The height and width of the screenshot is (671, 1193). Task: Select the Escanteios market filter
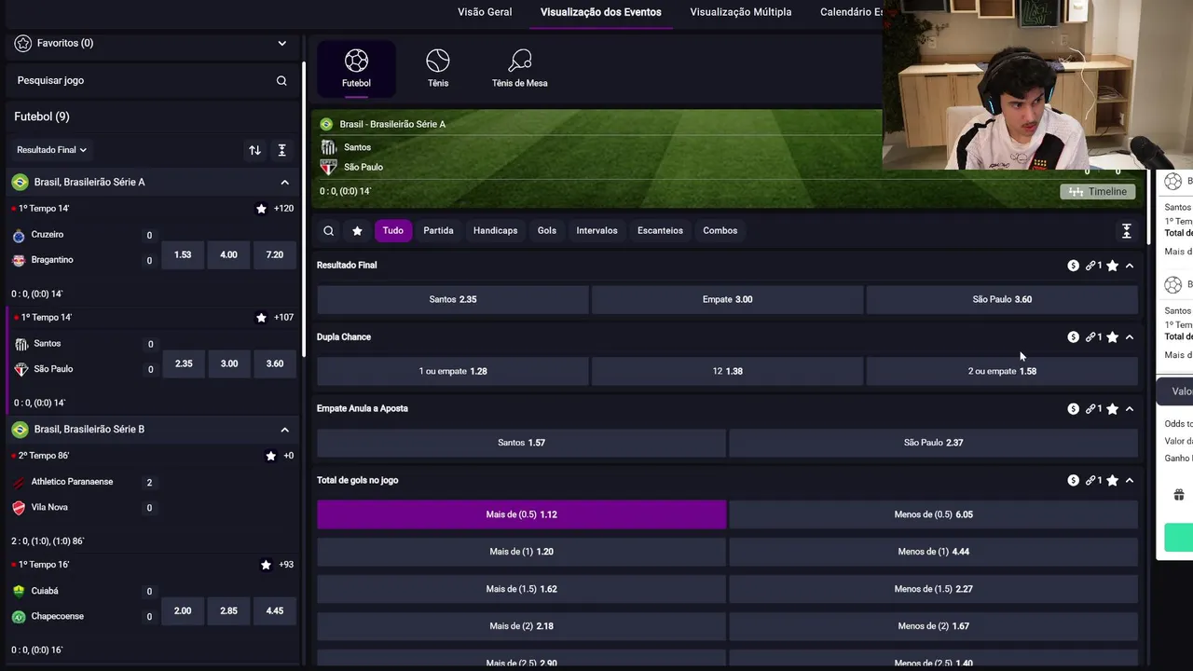[x=660, y=231]
